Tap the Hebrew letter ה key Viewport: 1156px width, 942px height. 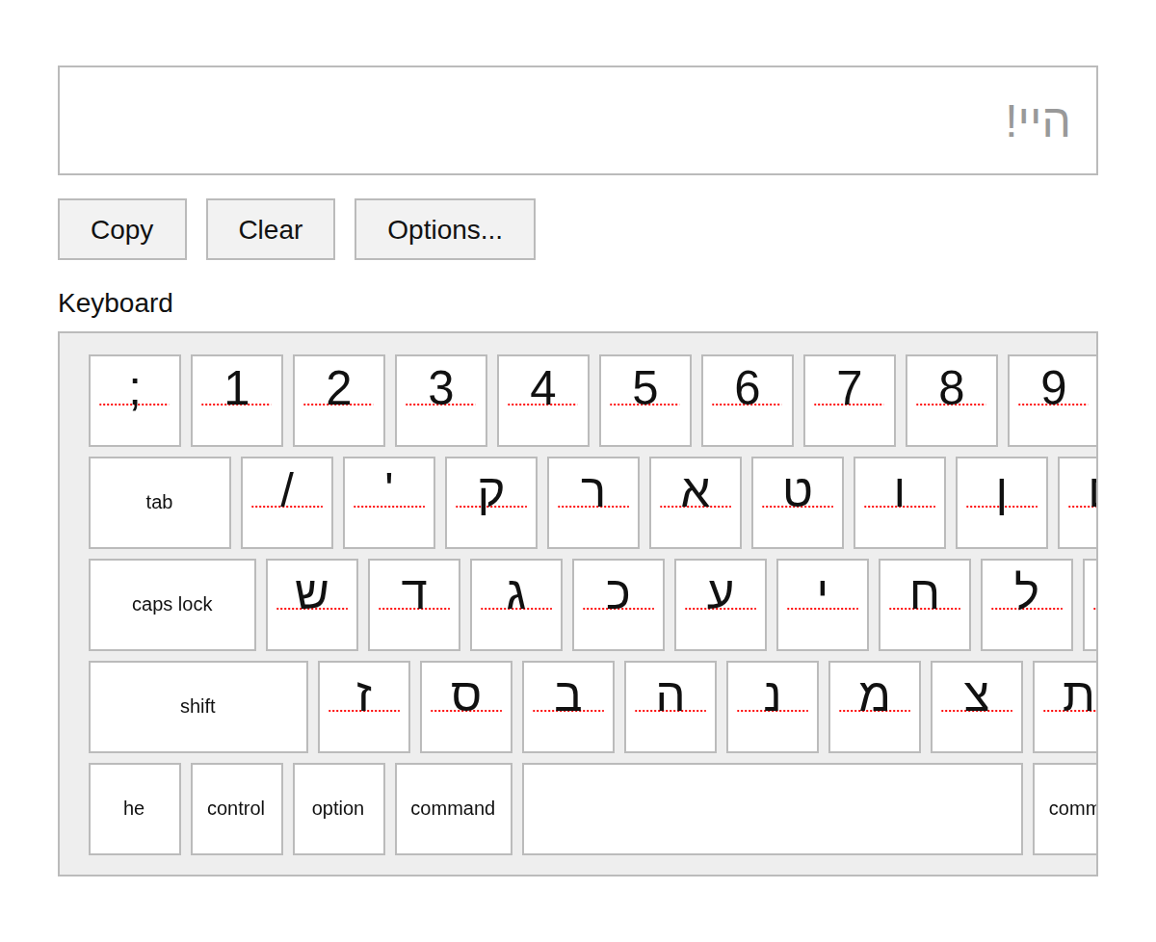670,707
